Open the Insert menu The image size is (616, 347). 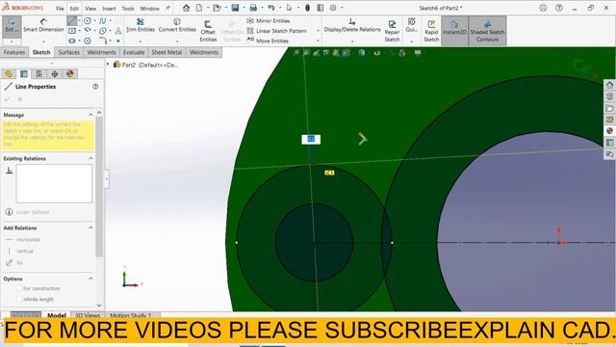[109, 9]
